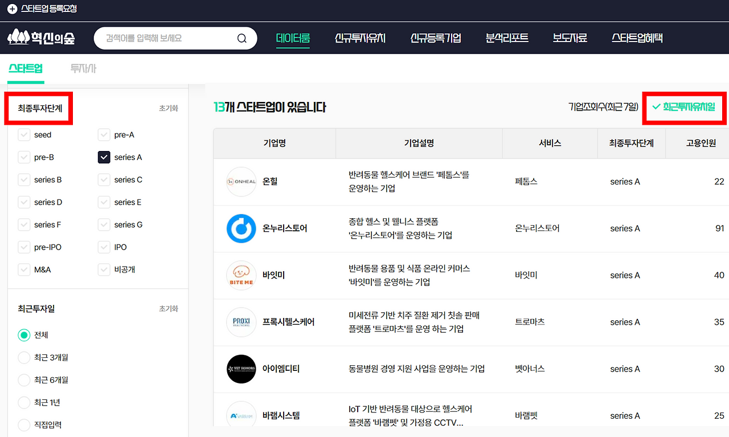Open the 온힐 company logo
The height and width of the screenshot is (437, 729).
click(241, 182)
